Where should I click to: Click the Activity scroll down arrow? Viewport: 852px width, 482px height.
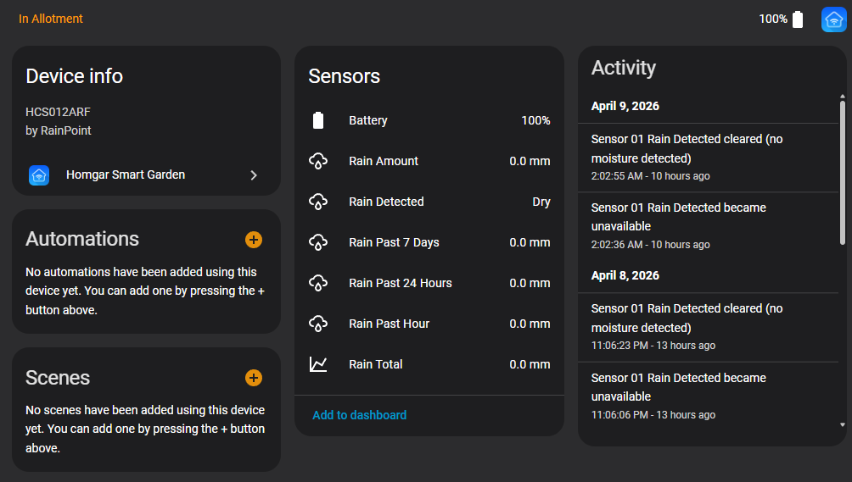[843, 425]
